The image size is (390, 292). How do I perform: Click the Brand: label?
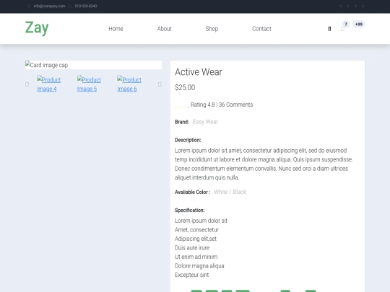click(182, 122)
